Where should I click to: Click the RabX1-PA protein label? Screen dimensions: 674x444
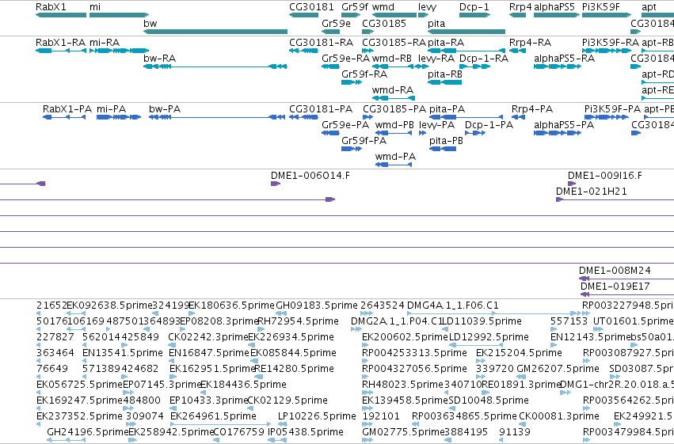[67, 109]
